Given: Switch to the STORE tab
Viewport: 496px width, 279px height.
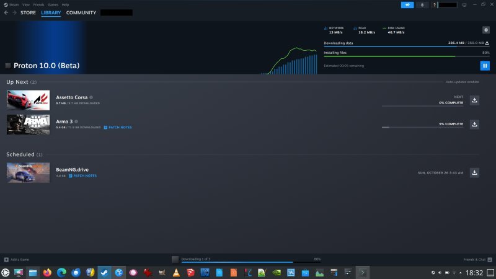Looking at the screenshot, I should (x=29, y=12).
